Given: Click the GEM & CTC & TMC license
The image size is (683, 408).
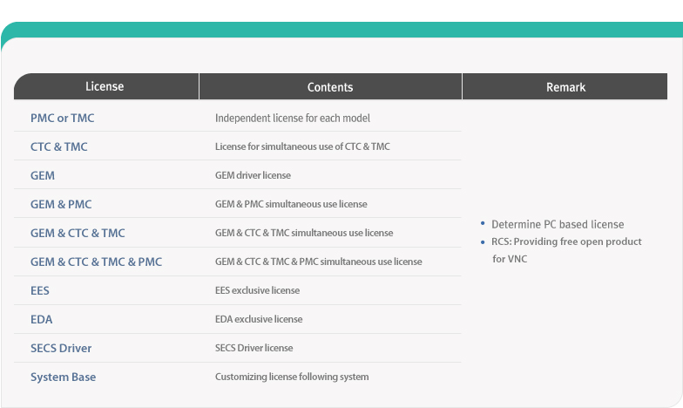Looking at the screenshot, I should [x=78, y=233].
